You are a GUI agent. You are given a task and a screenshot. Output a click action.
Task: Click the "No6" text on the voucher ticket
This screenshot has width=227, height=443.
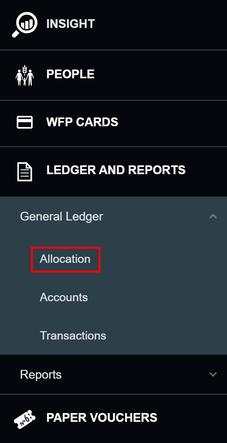[x=25, y=419]
